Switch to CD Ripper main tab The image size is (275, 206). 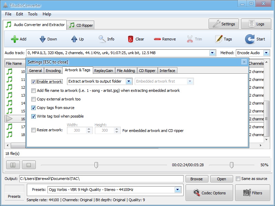[x=81, y=25]
